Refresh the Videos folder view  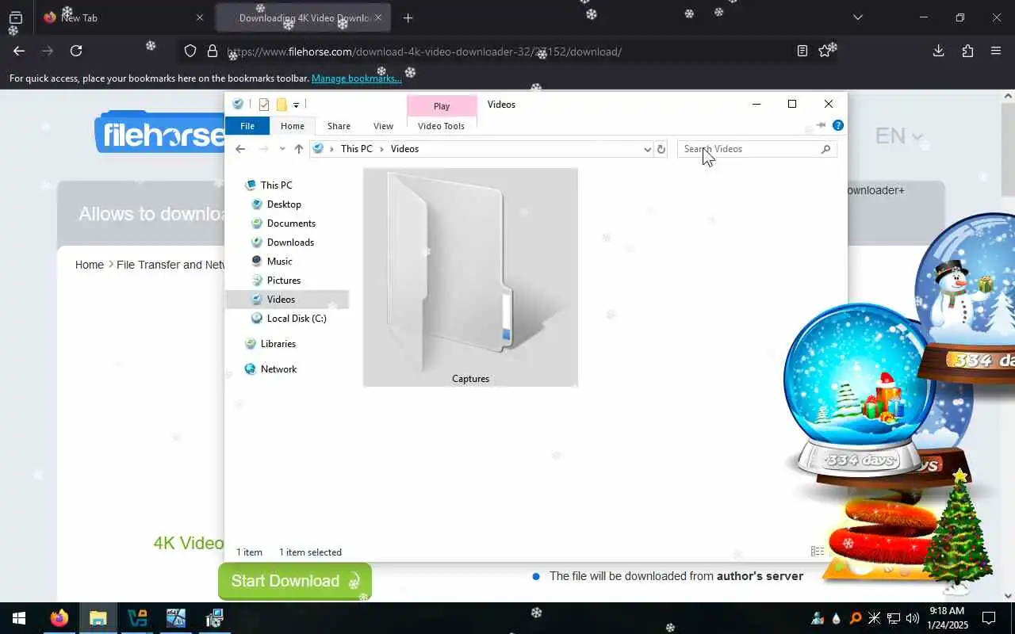point(661,149)
